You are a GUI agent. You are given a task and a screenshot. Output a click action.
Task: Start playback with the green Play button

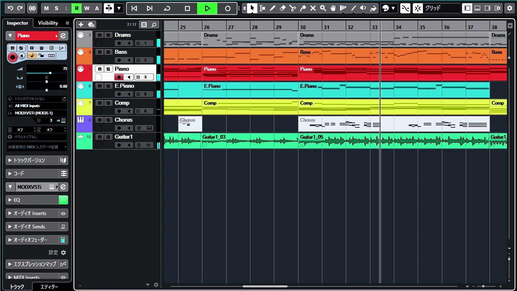coord(207,8)
